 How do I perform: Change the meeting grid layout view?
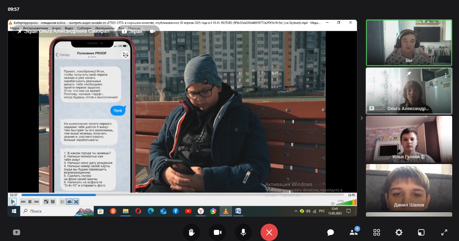click(x=377, y=232)
